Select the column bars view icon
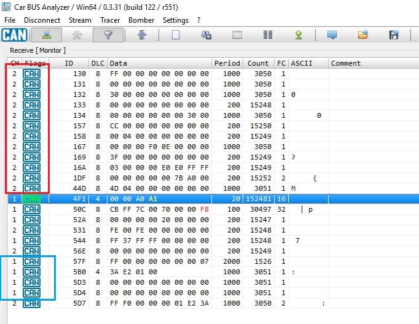This screenshot has height=324, width=419. pos(268,35)
